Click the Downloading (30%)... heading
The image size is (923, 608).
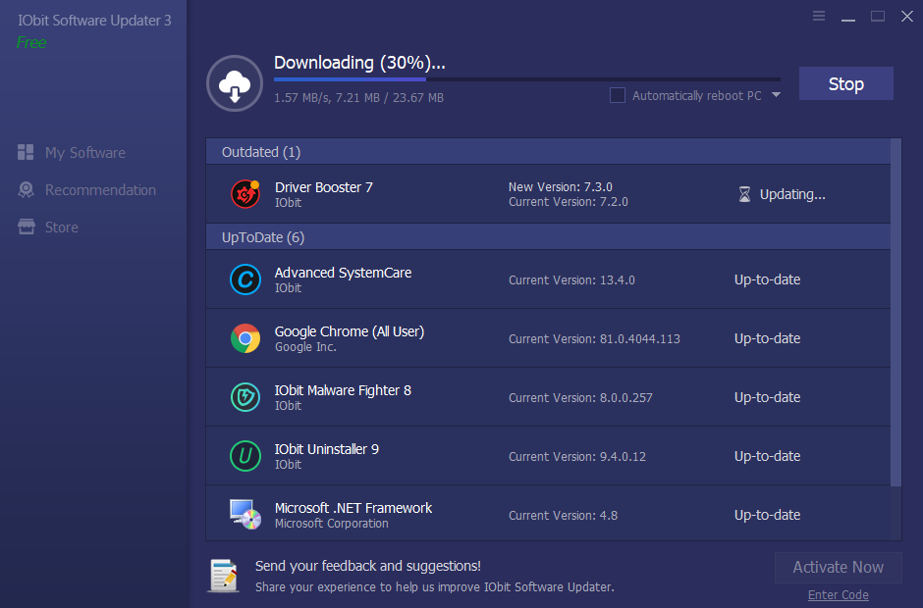pos(359,63)
